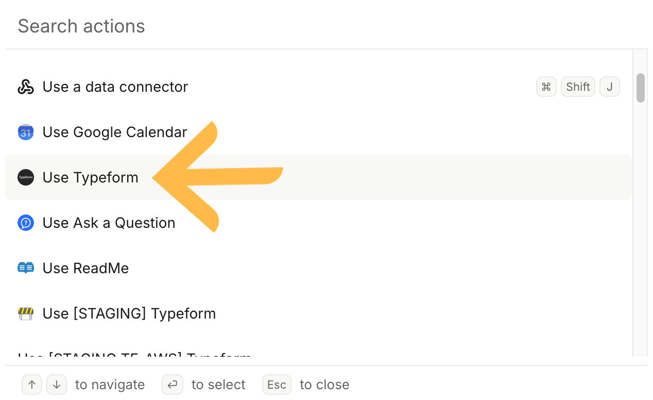Click the blue Ask a Question icon
Image resolution: width=653 pixels, height=400 pixels.
(26, 223)
